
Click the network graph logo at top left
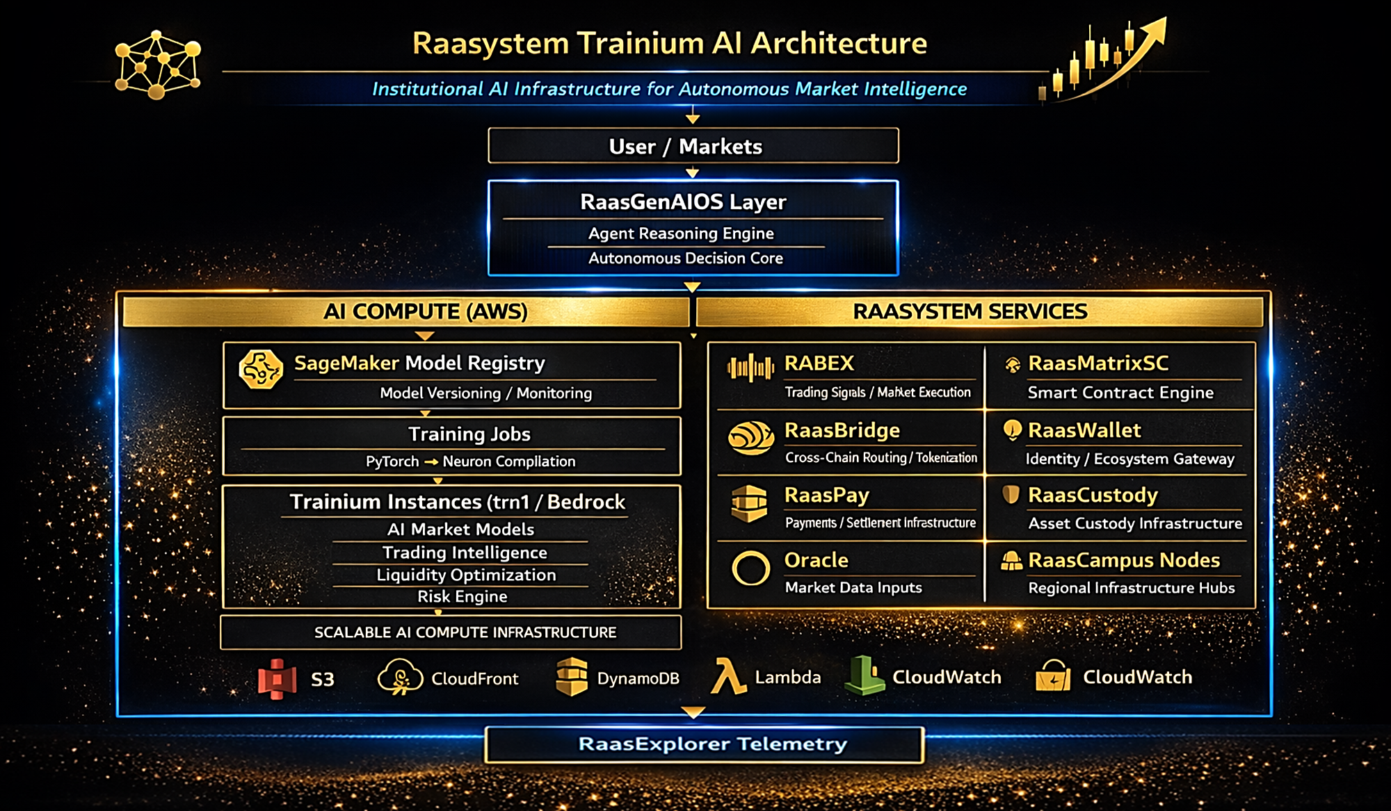(x=157, y=65)
